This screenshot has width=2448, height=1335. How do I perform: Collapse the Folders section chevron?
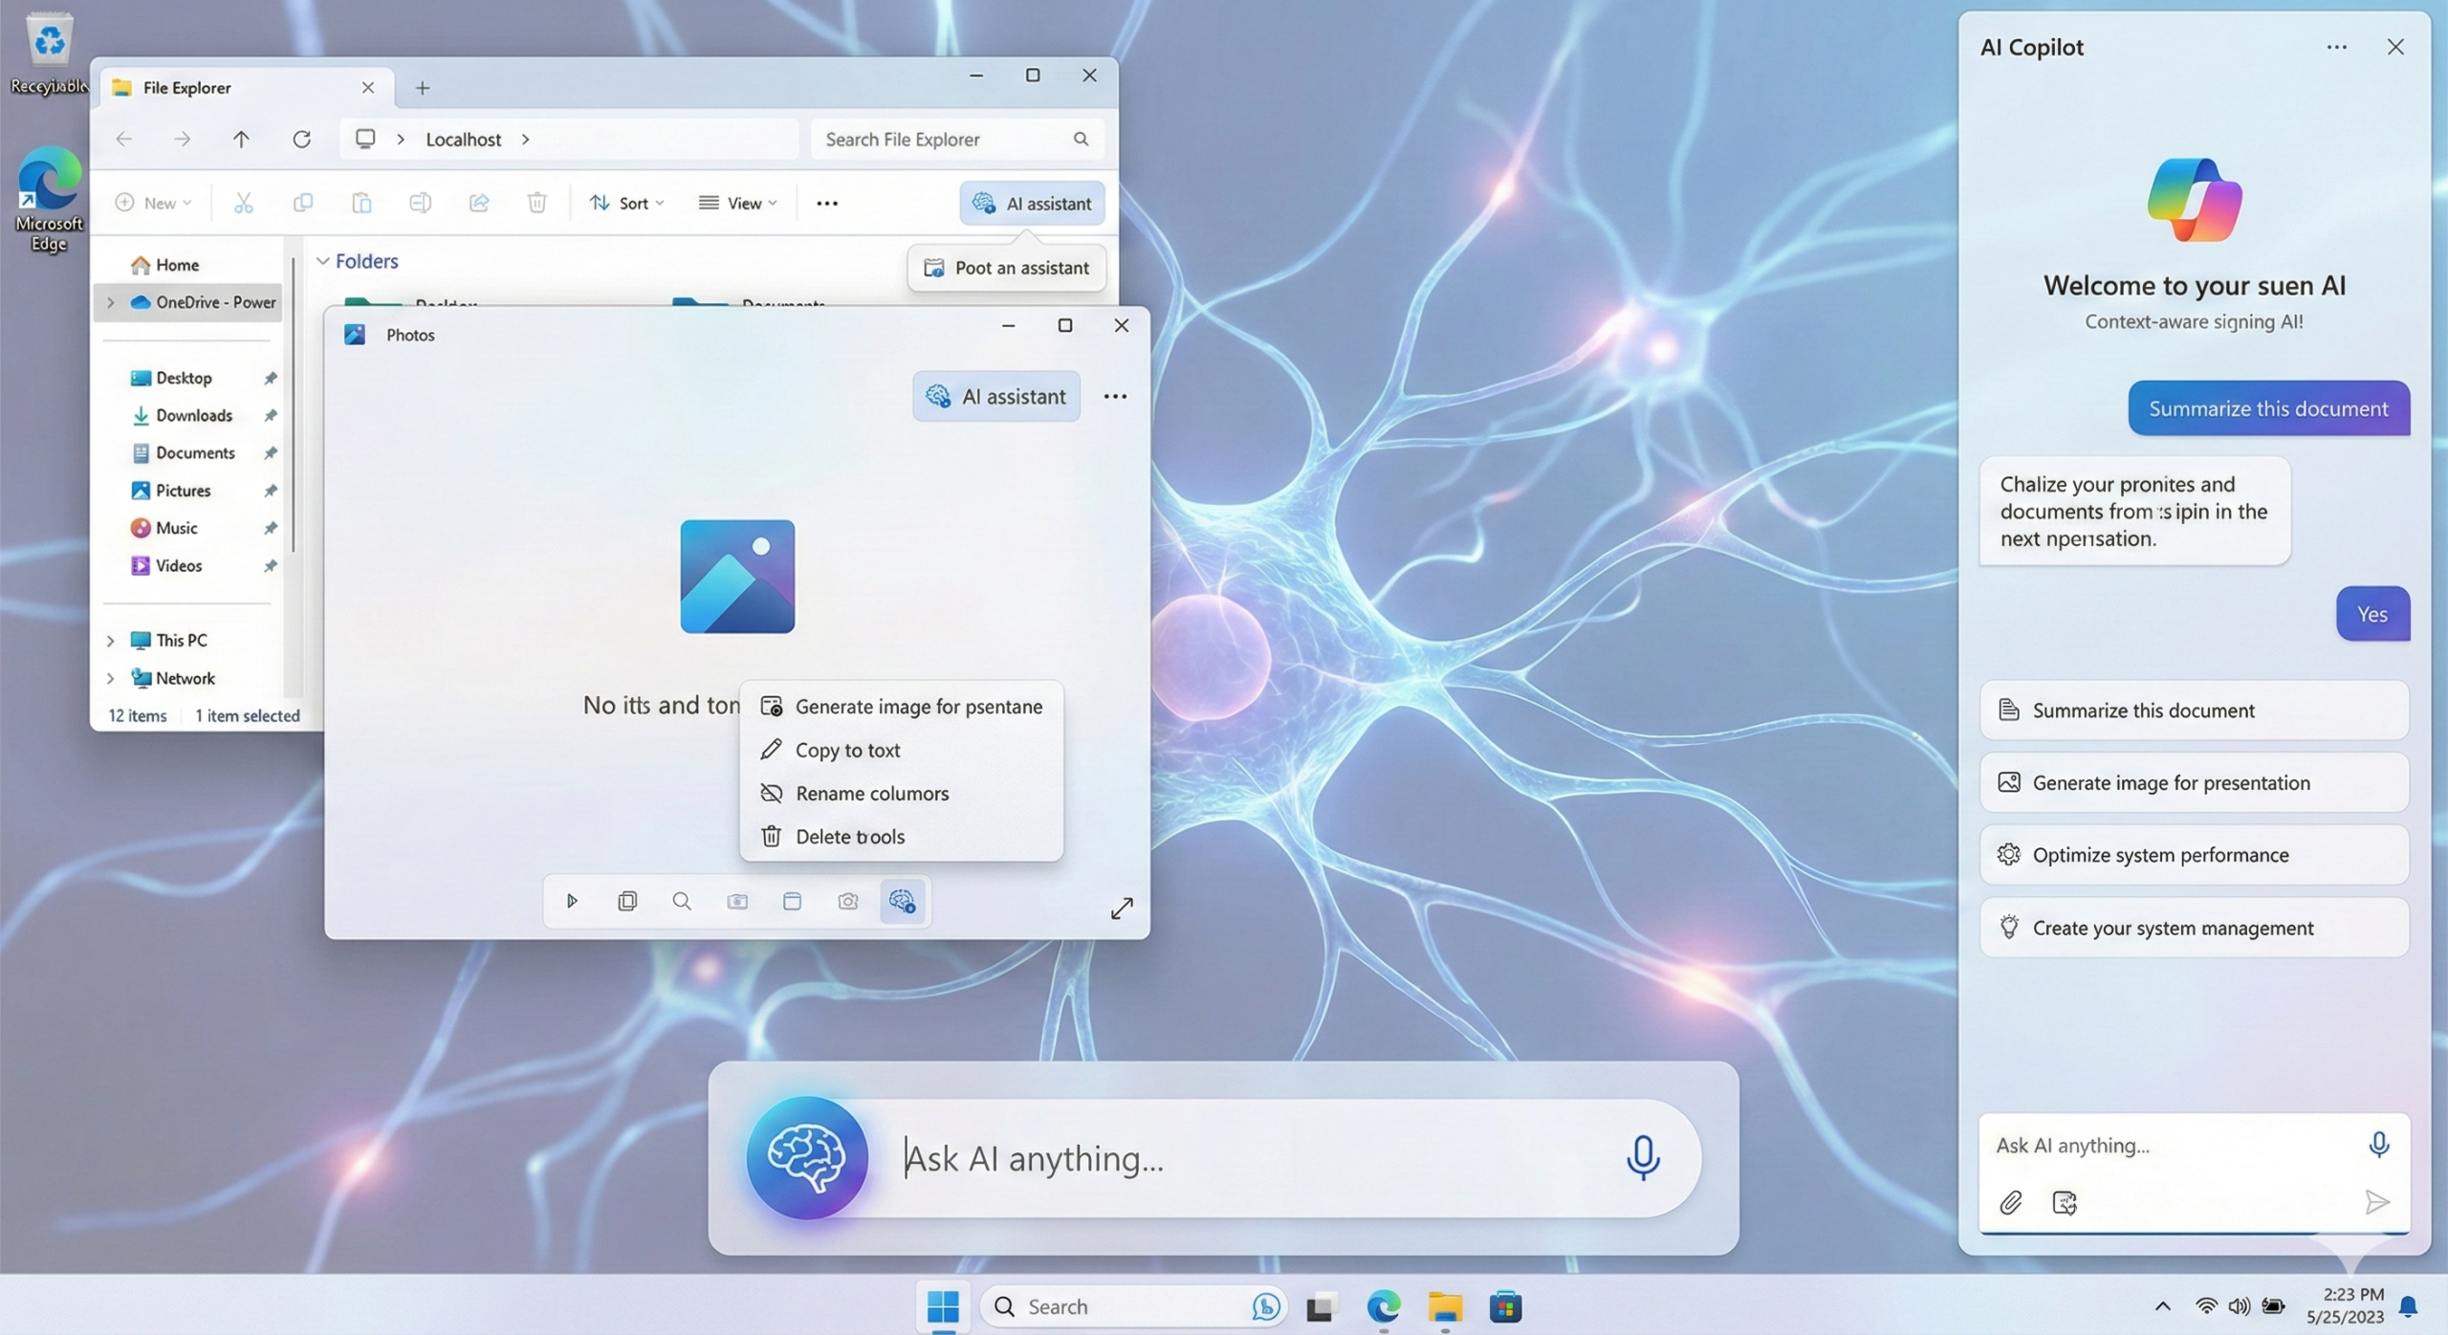[x=323, y=261]
